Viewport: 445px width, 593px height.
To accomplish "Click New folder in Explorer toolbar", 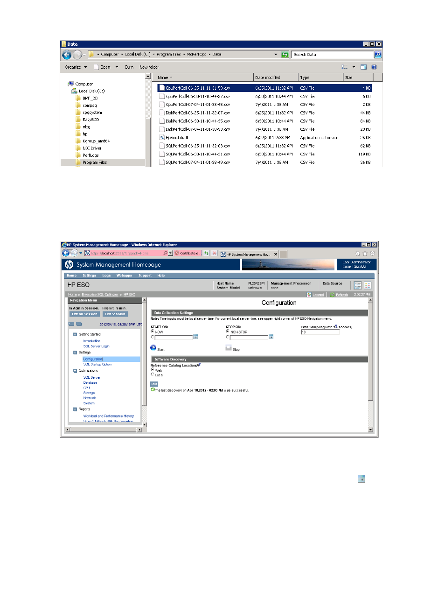I will [149, 67].
